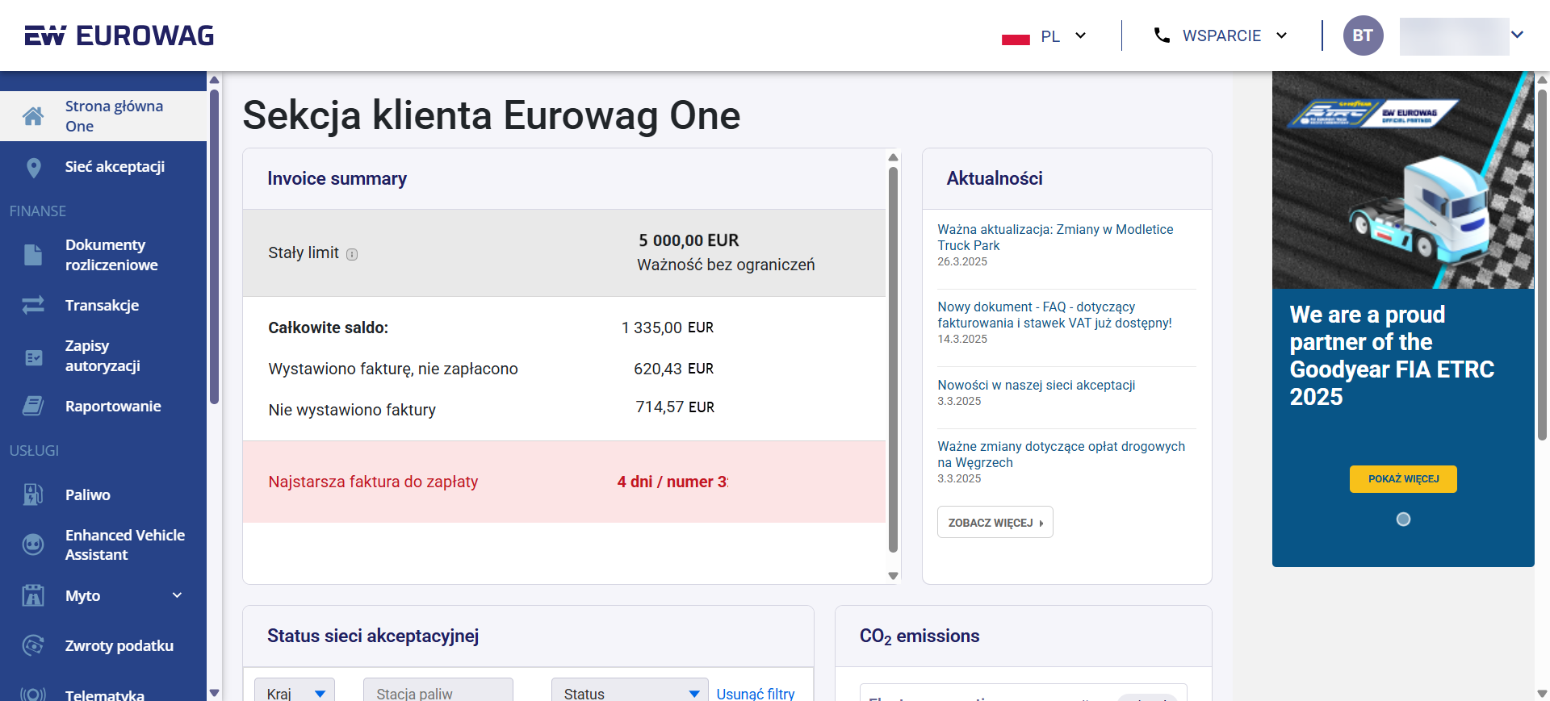1550x701 pixels.
Task: Open the user account dropdown chevron
Action: [1518, 35]
